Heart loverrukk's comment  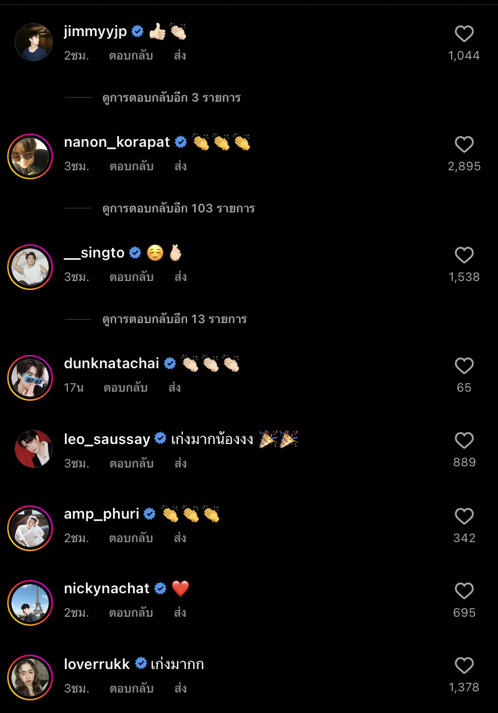[x=464, y=665]
